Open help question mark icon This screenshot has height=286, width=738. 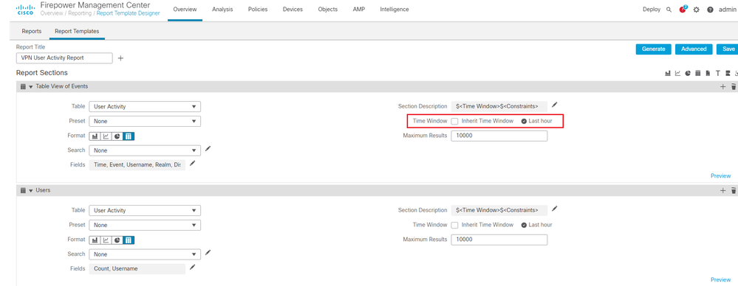coord(710,10)
